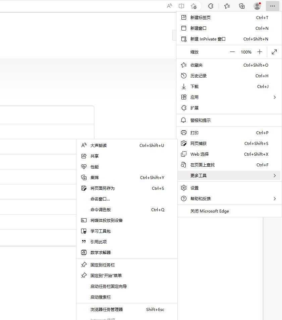Click the Ctrl+Shift+O shortcut text

[256, 65]
